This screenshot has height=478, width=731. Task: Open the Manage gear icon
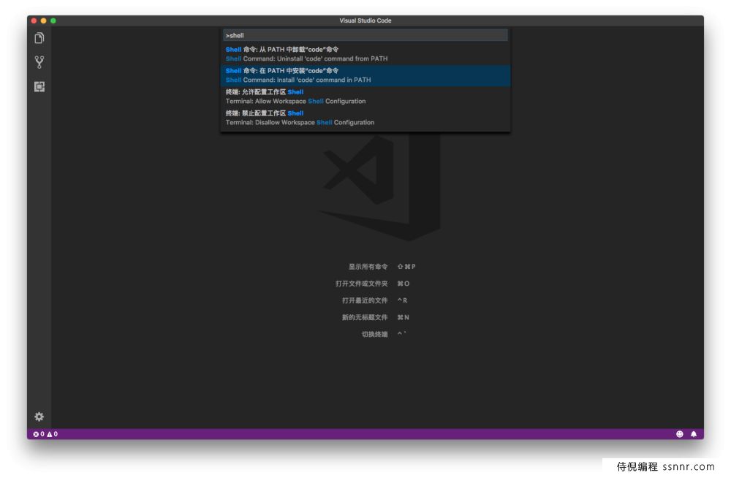point(39,417)
